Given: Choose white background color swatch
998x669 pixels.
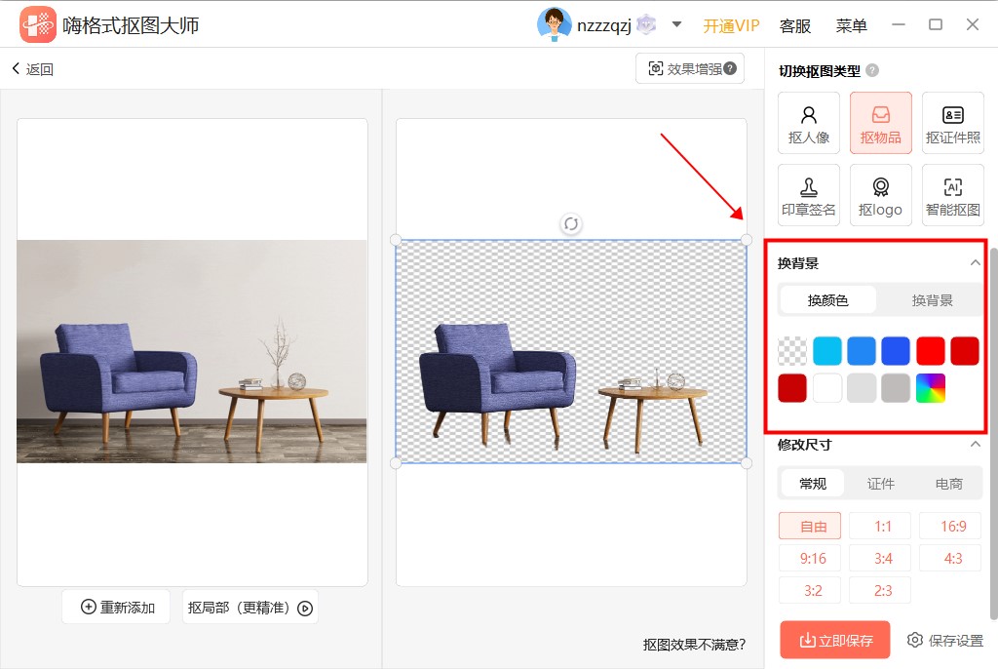Looking at the screenshot, I should (826, 388).
